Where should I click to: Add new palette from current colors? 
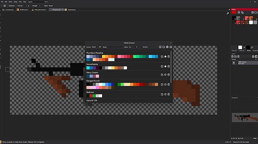(160, 47)
